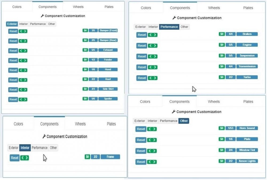The image size is (267, 180).
Task: Click next arrow for Spoiler row
Action: (x=25, y=99)
